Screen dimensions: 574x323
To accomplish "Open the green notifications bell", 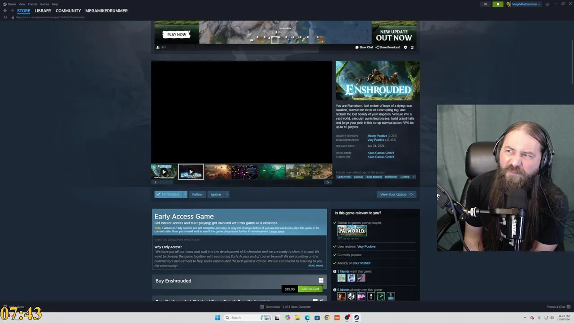I will coord(498,4).
